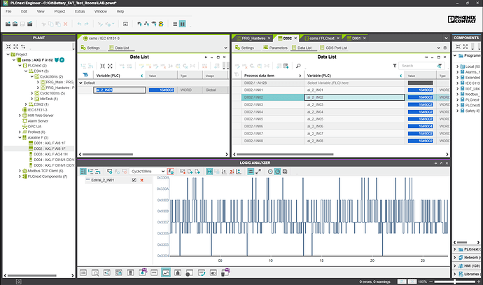Open the Parameters tab in D002 editor
483x285 pixels.
[x=278, y=48]
